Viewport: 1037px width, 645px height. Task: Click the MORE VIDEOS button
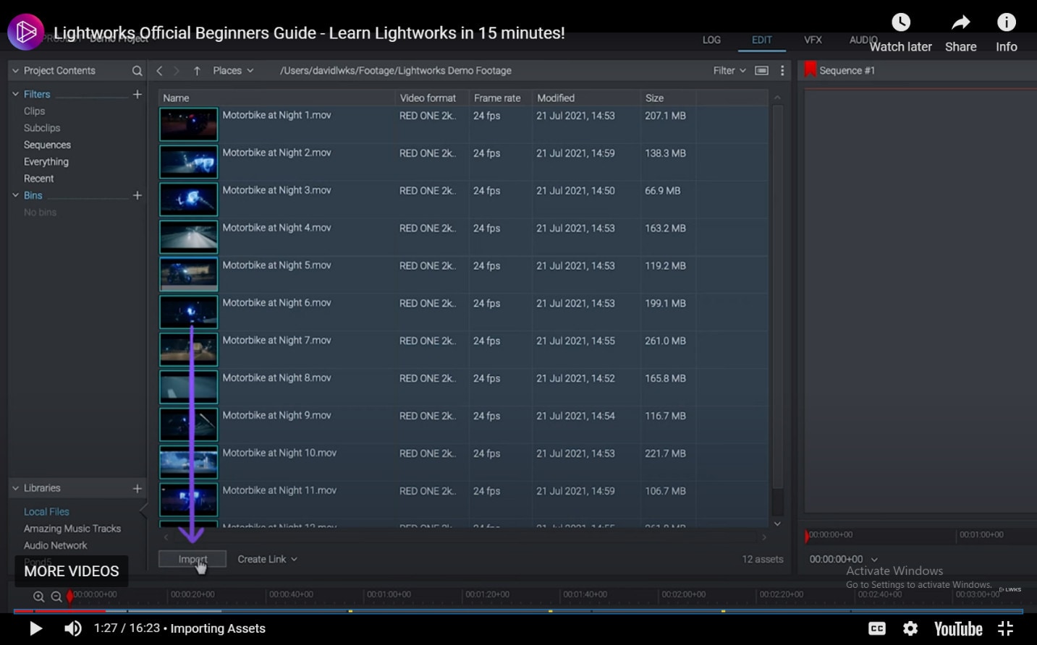point(72,571)
